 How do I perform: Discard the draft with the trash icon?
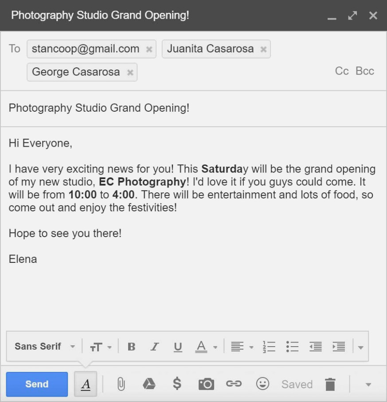coord(330,384)
